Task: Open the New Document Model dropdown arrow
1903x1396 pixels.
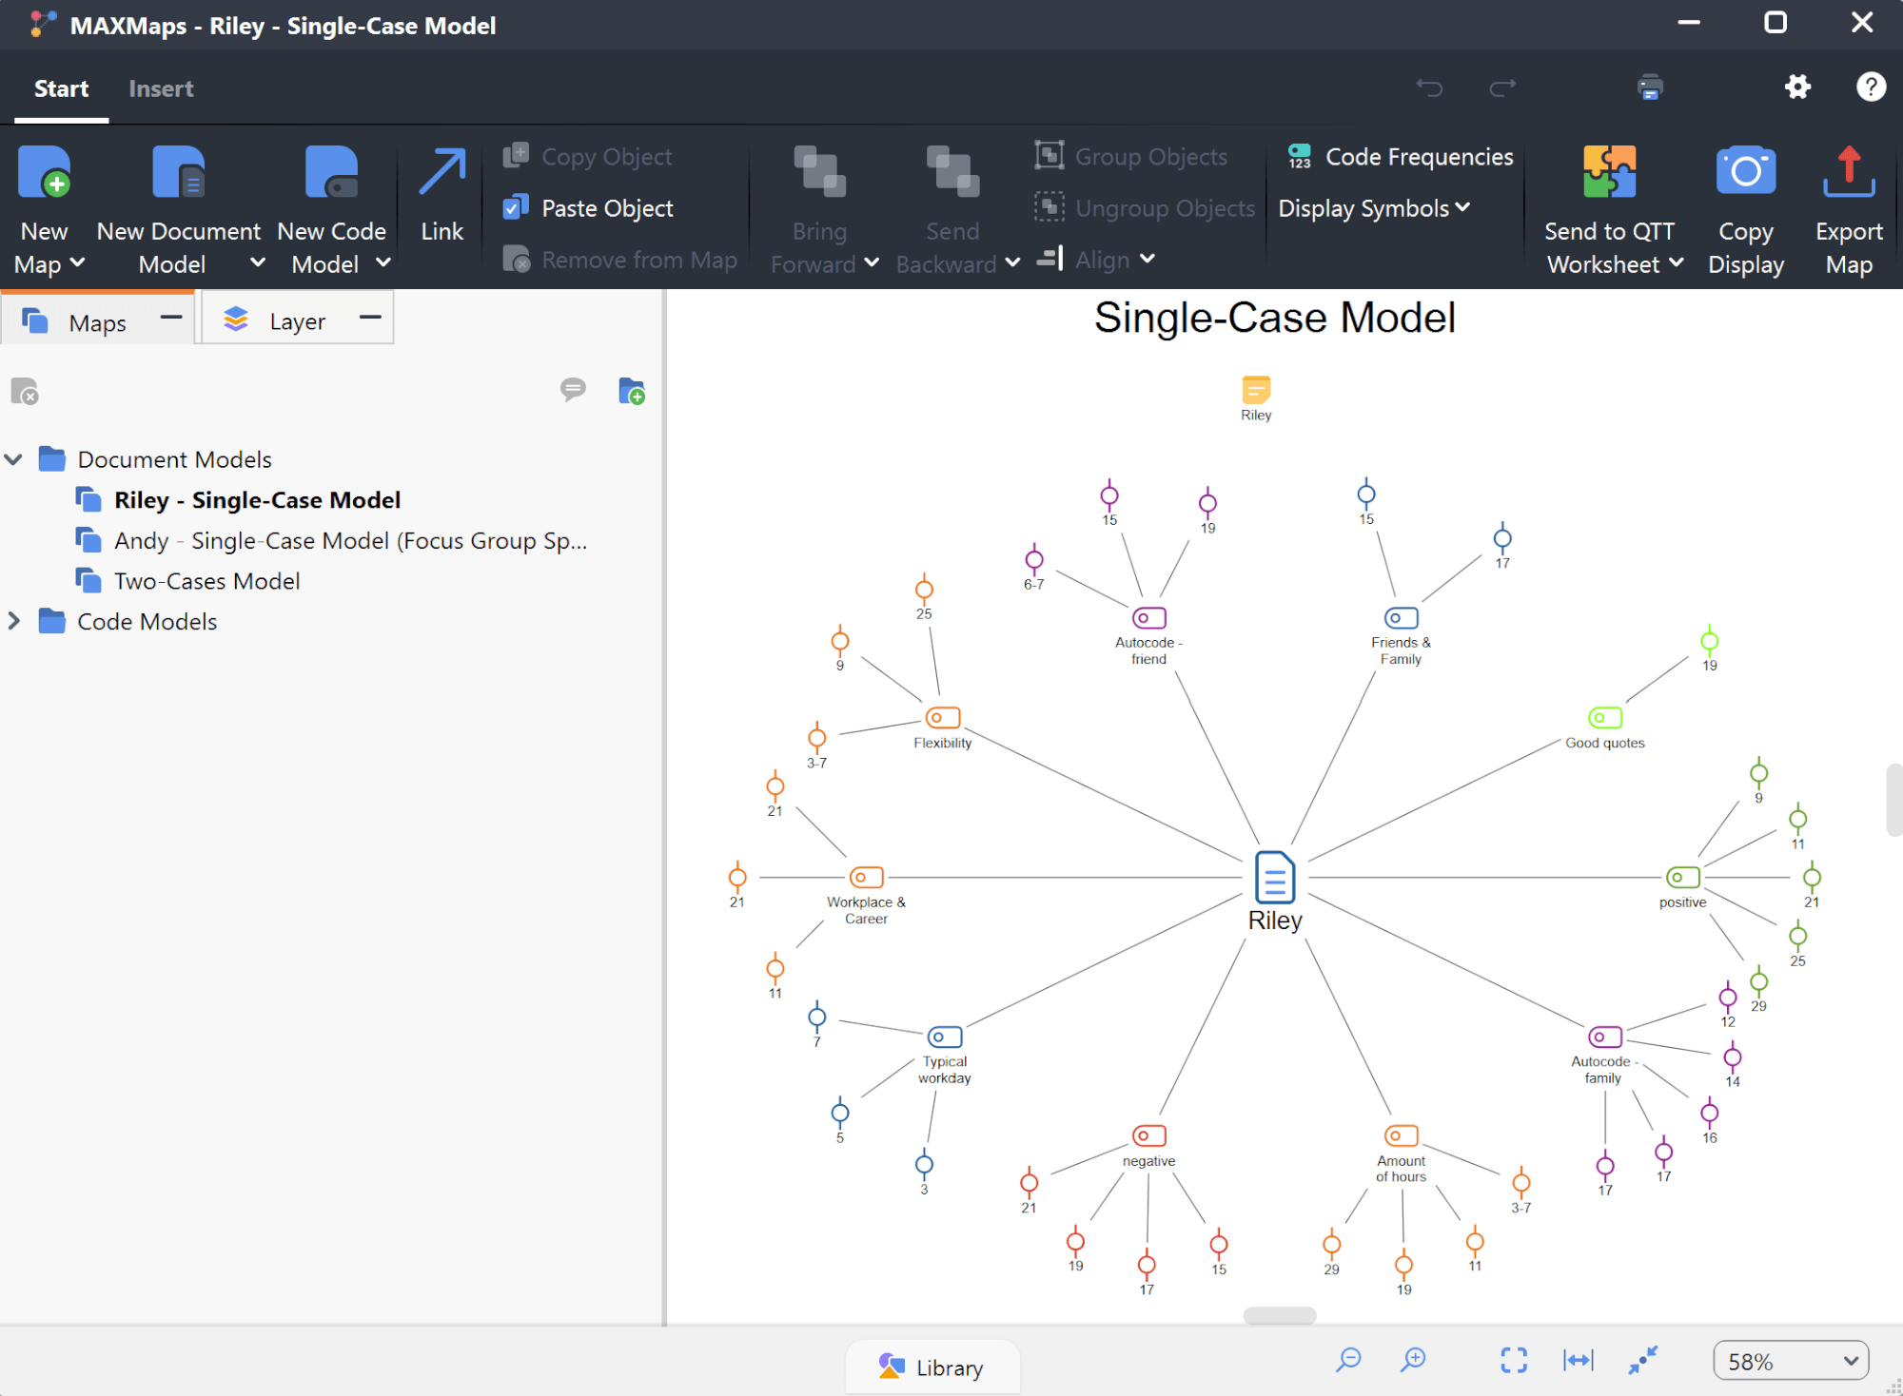Action: [257, 263]
